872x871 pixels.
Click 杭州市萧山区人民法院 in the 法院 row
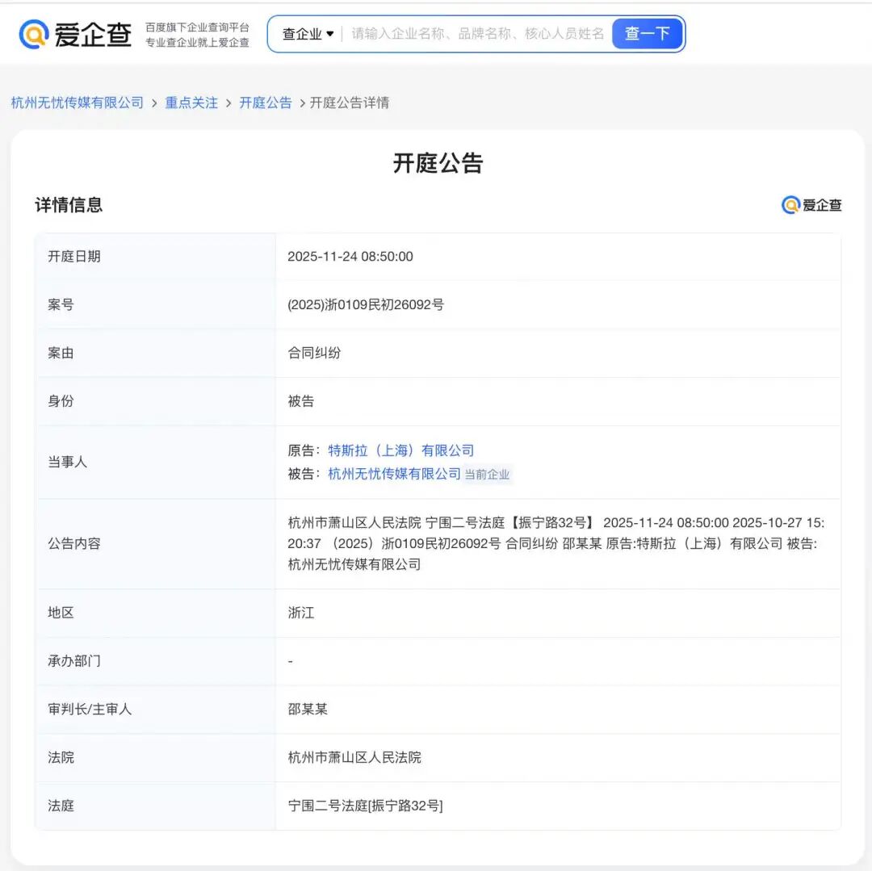coord(354,758)
